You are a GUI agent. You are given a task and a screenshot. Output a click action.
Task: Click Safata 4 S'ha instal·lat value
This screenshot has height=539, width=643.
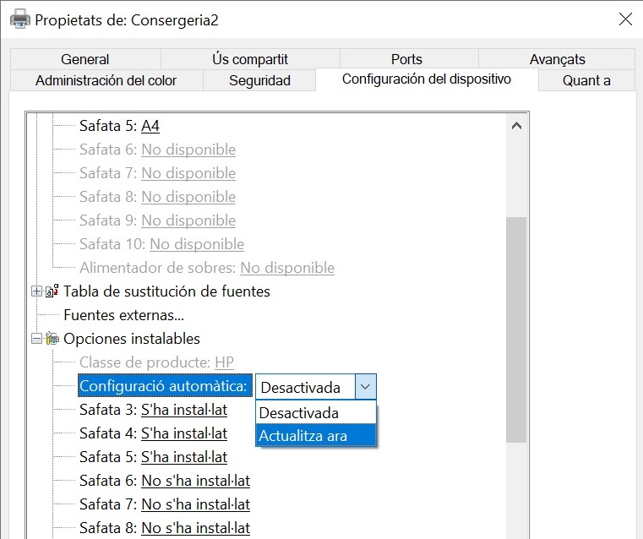point(184,433)
